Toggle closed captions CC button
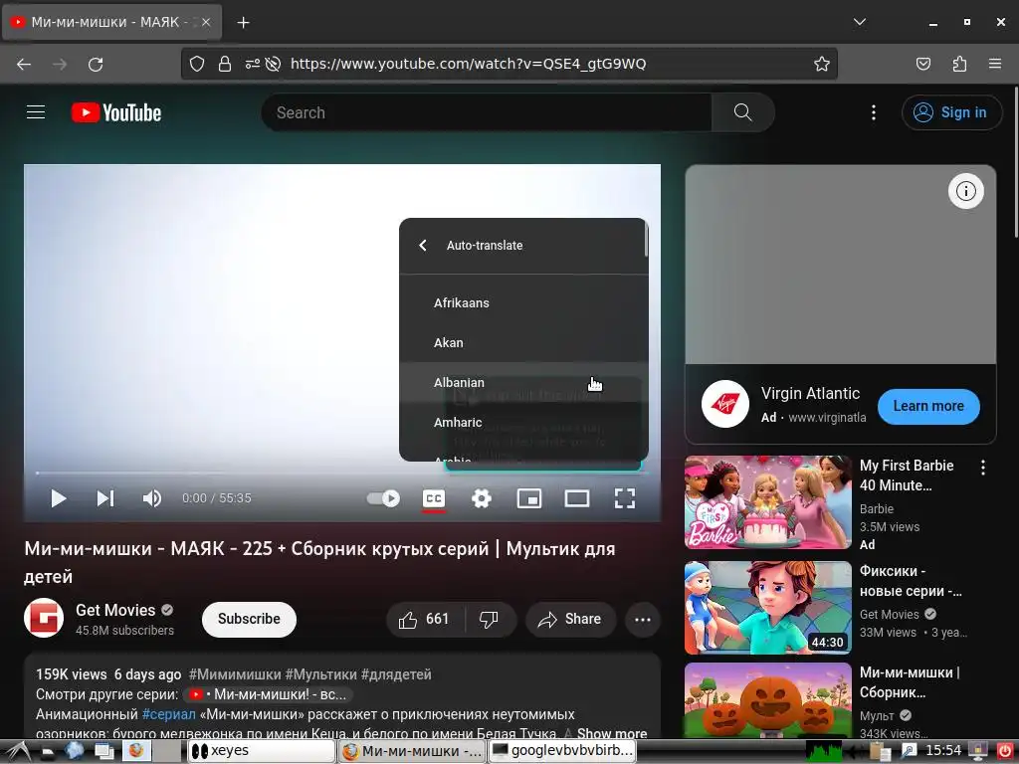The height and width of the screenshot is (764, 1019). (x=434, y=498)
